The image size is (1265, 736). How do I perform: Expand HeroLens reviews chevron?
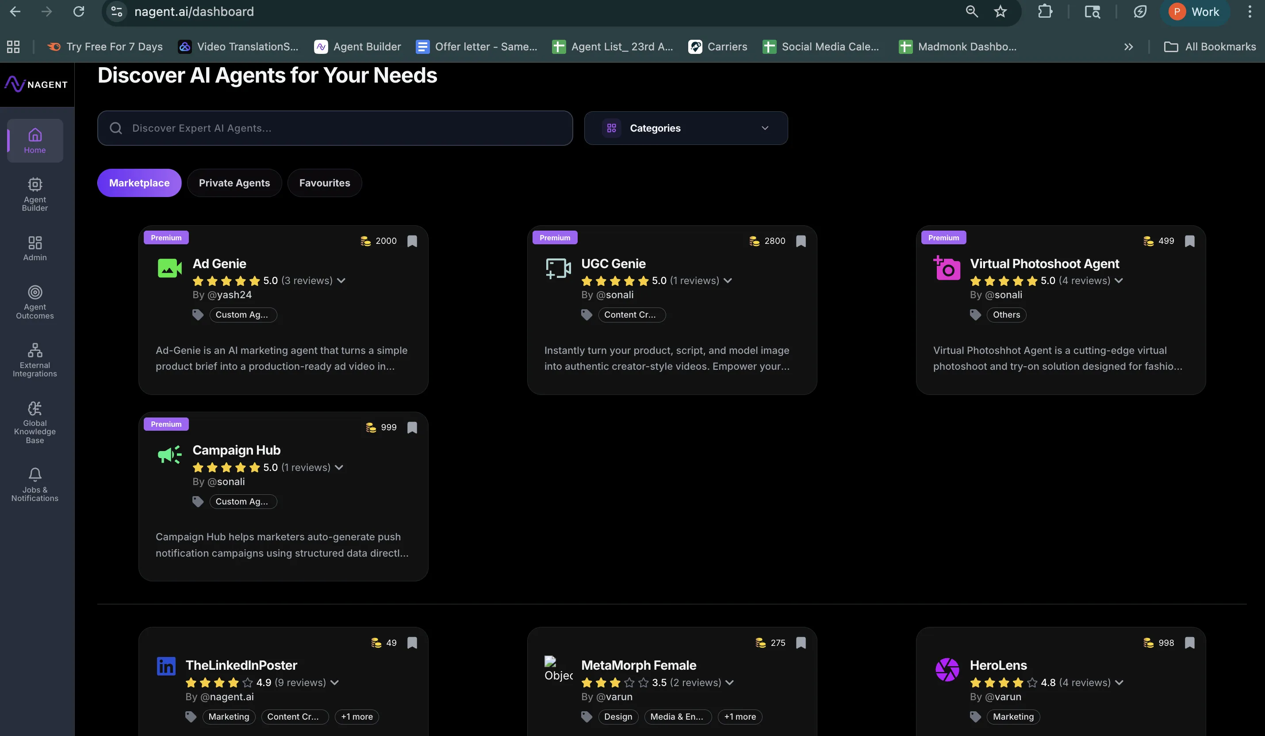[x=1119, y=683]
